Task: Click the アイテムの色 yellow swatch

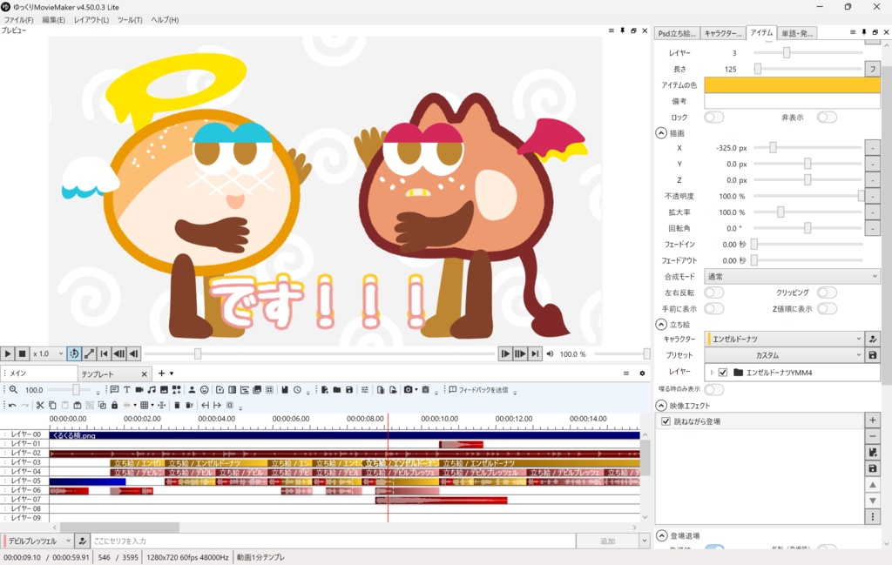Action: [x=792, y=84]
